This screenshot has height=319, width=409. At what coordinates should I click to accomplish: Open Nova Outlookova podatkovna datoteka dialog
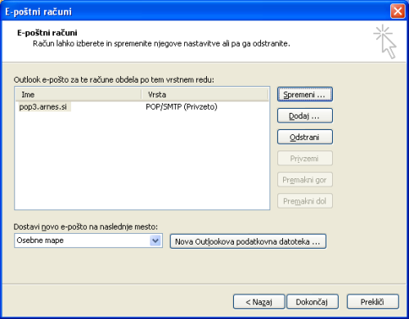[248, 241]
